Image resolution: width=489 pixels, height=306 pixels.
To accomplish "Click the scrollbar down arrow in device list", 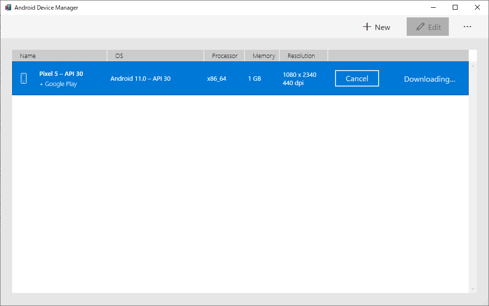I will tap(473, 289).
